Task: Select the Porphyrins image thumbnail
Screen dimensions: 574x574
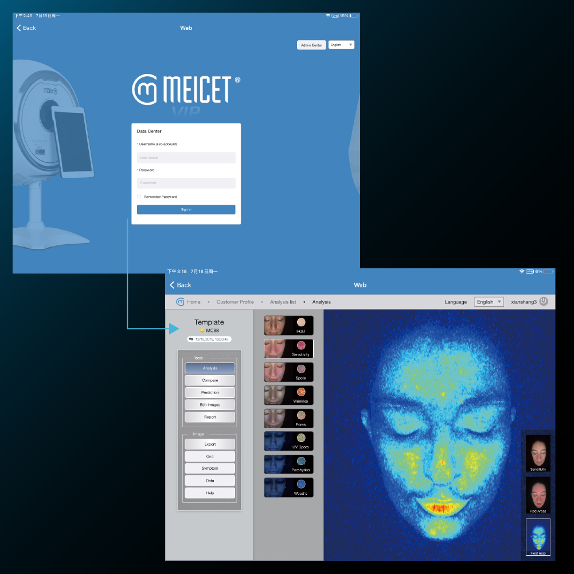Action: (x=288, y=464)
